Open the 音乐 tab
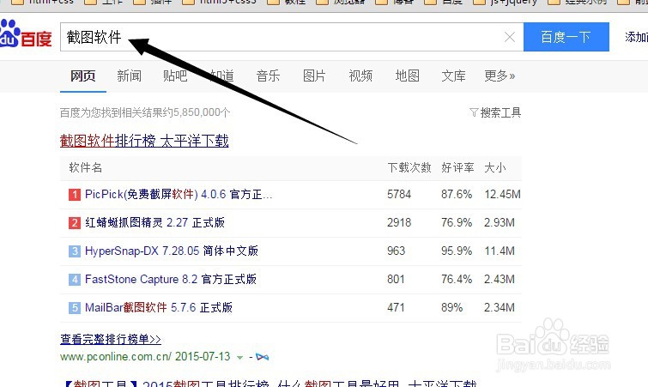The width and height of the screenshot is (648, 387). [268, 76]
